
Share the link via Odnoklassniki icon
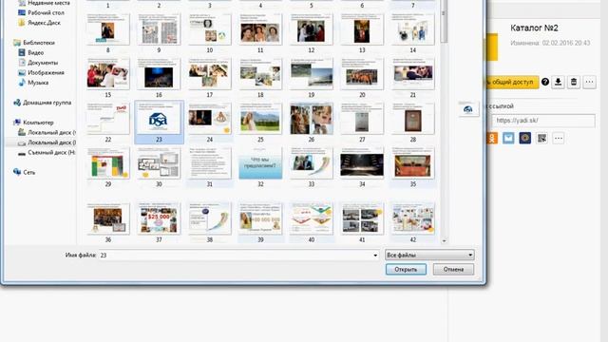tap(492, 138)
